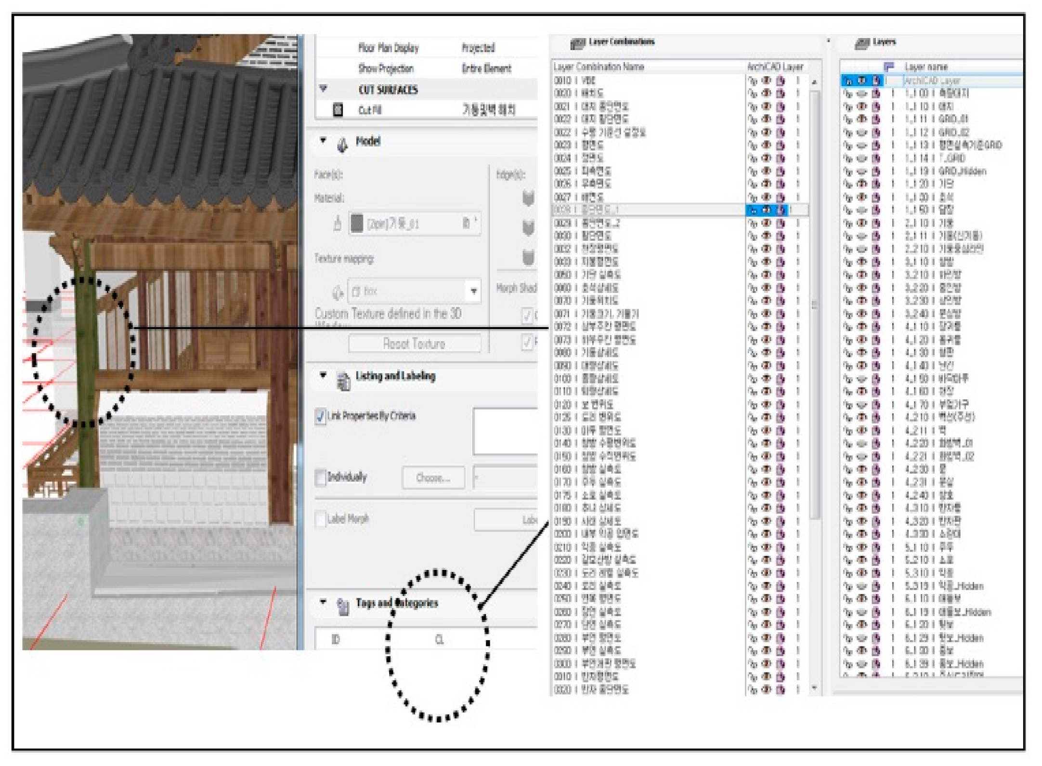Click the Layer name column header

pos(925,67)
